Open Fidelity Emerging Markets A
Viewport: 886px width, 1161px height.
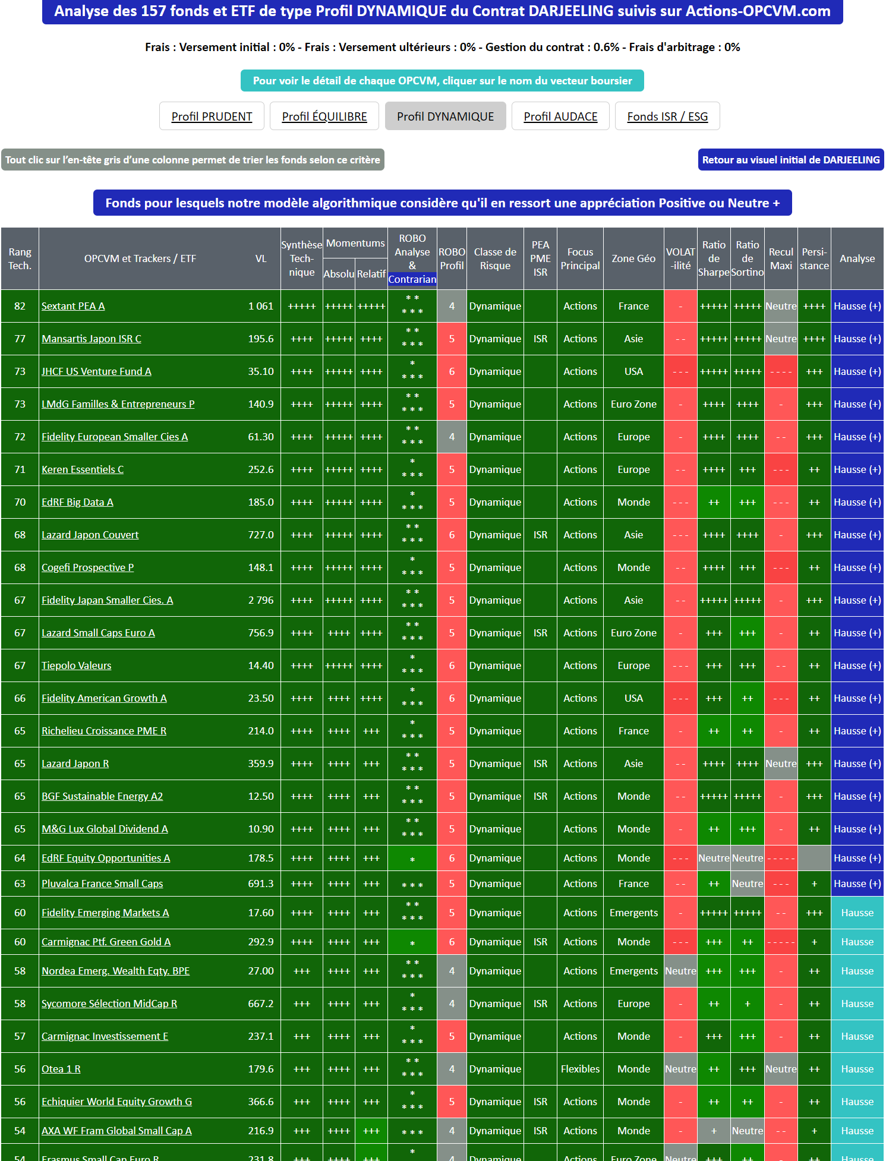(x=105, y=913)
